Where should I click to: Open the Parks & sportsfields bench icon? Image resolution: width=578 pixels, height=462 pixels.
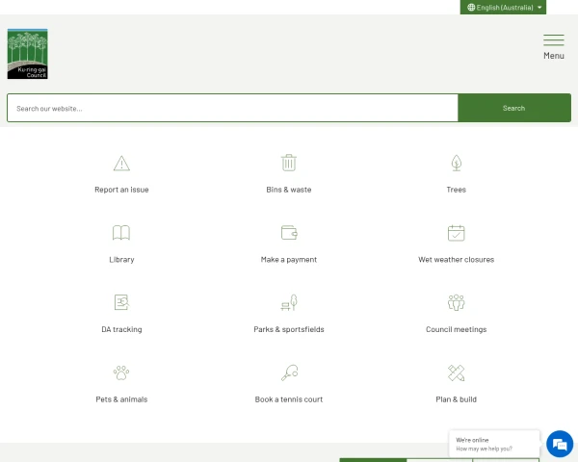coord(289,302)
